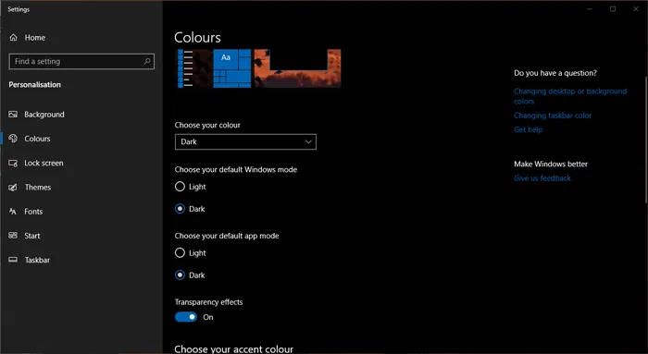This screenshot has width=648, height=354.
Task: Open Changing desktop or background colors link
Action: [570, 96]
